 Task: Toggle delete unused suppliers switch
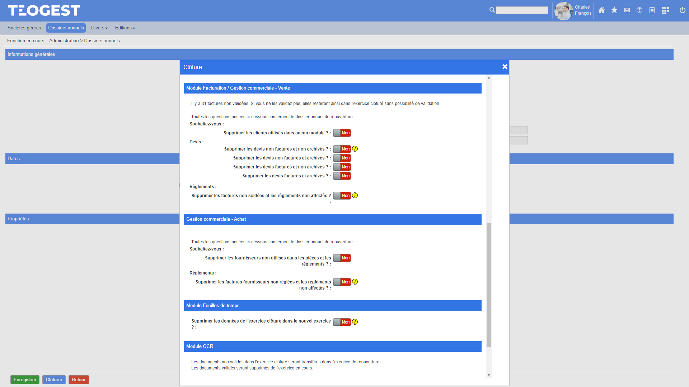tap(342, 258)
